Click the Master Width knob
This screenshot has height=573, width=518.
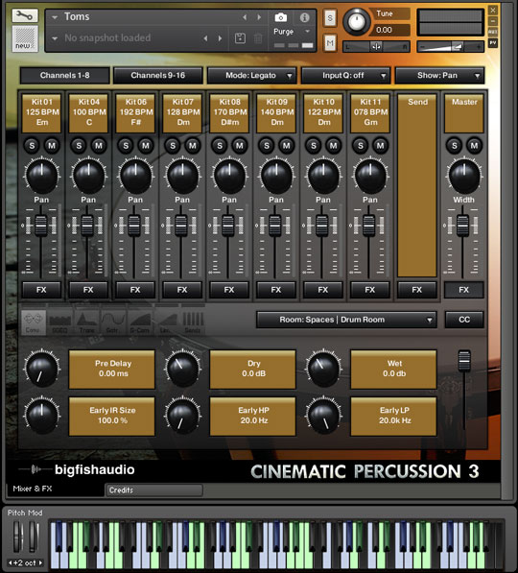coord(464,176)
